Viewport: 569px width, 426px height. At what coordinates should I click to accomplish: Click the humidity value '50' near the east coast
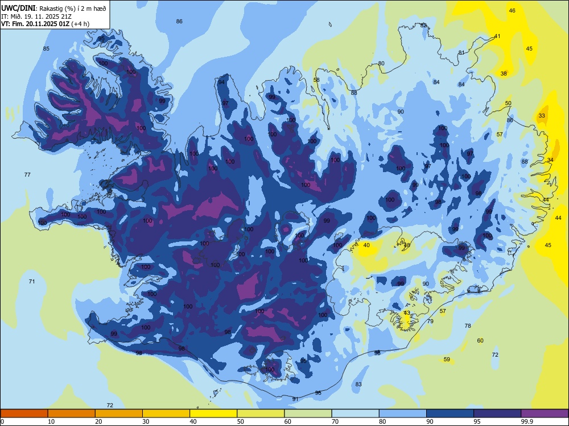[508, 103]
